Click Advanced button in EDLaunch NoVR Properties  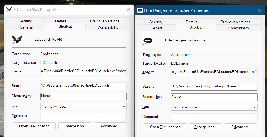click(x=110, y=126)
